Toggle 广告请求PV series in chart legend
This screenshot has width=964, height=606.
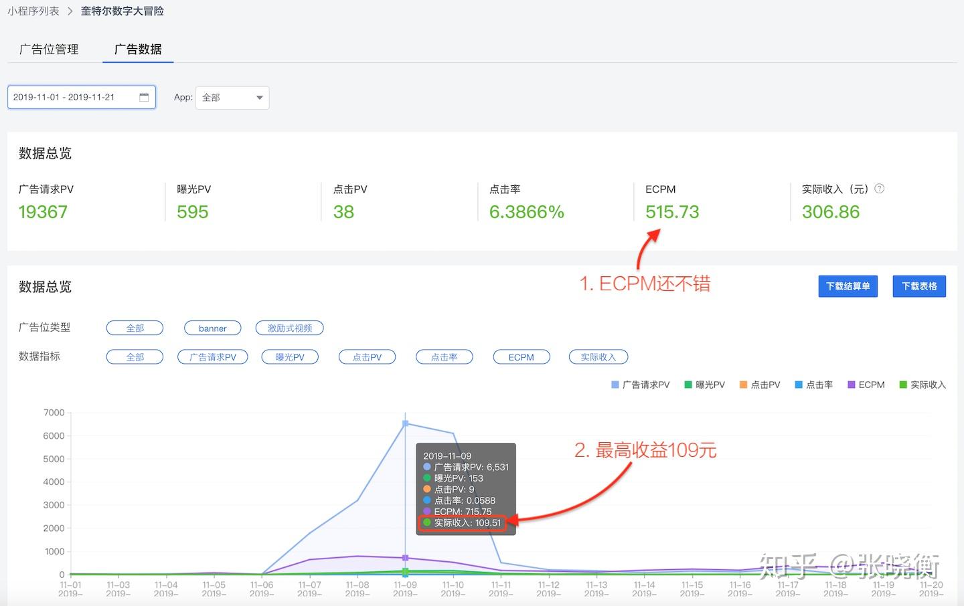coord(641,385)
